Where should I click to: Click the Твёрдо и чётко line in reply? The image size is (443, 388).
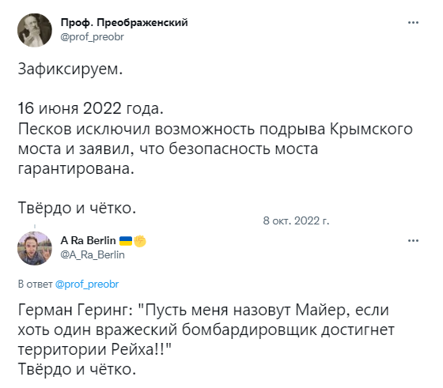[78, 369]
